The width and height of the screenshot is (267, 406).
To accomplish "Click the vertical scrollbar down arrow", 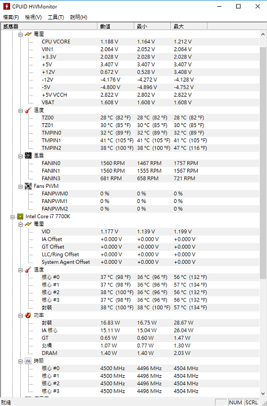I will [x=263, y=393].
